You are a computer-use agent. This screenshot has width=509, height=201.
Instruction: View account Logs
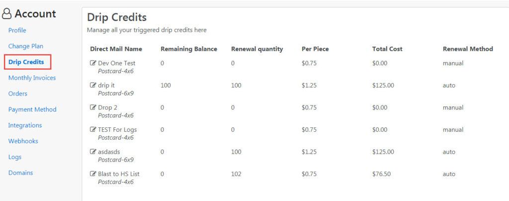pyautogui.click(x=14, y=157)
